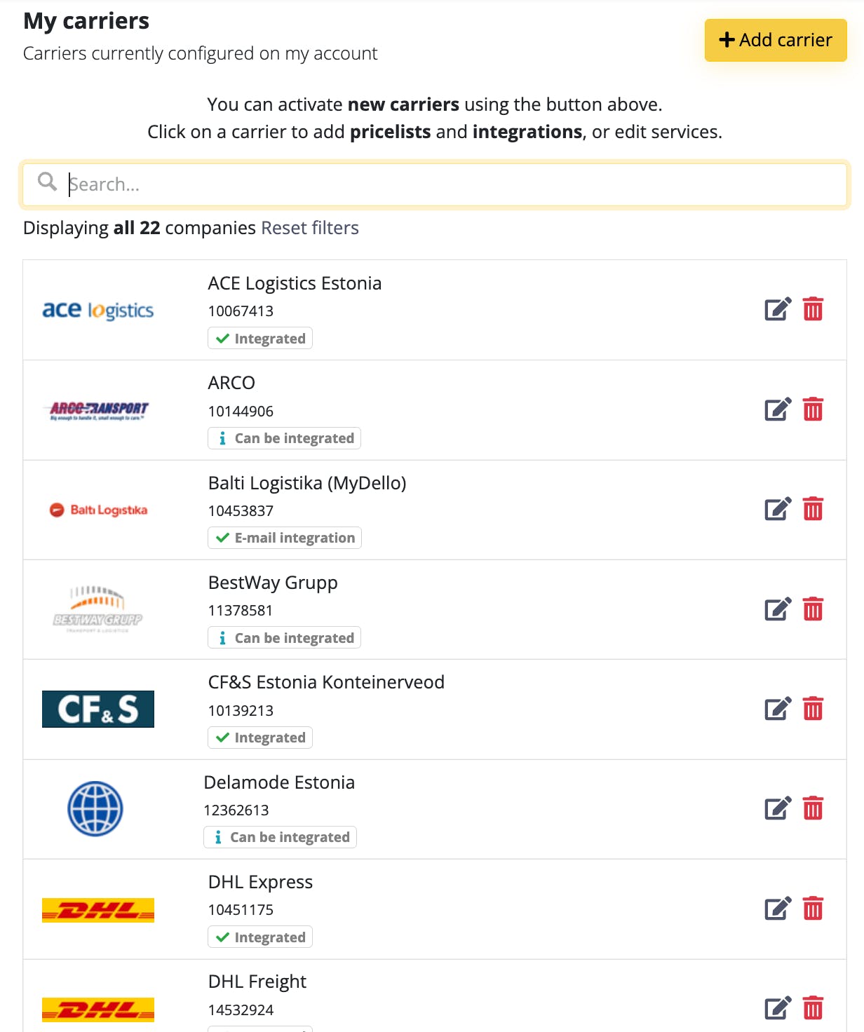Edit the DHL Express carrier
Image resolution: width=864 pixels, height=1032 pixels.
coord(778,909)
